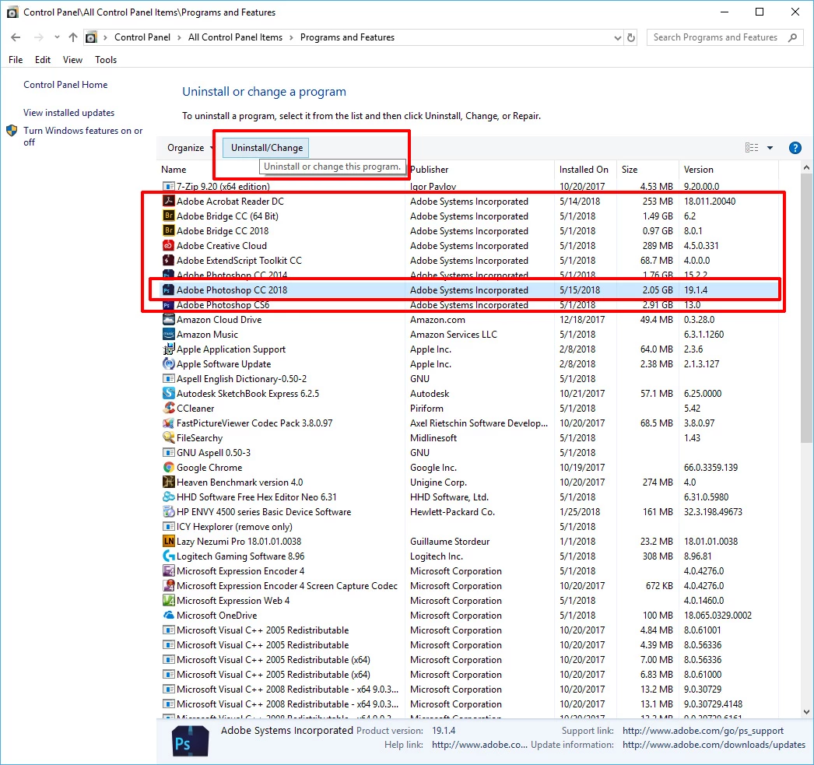Click the change view icon
Screen dimensions: 814x765
coord(751,148)
